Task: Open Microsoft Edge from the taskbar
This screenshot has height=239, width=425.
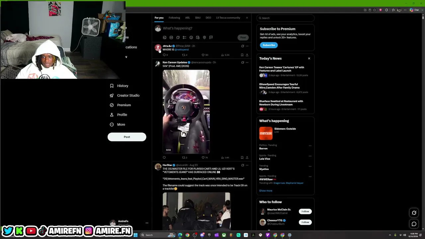Action: point(180,235)
